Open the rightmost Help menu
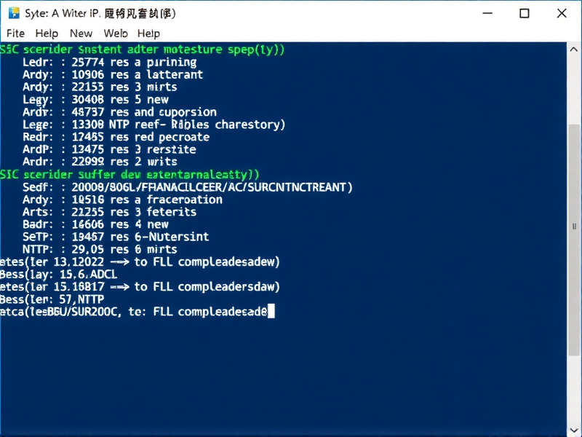The image size is (582, 437). pos(148,34)
